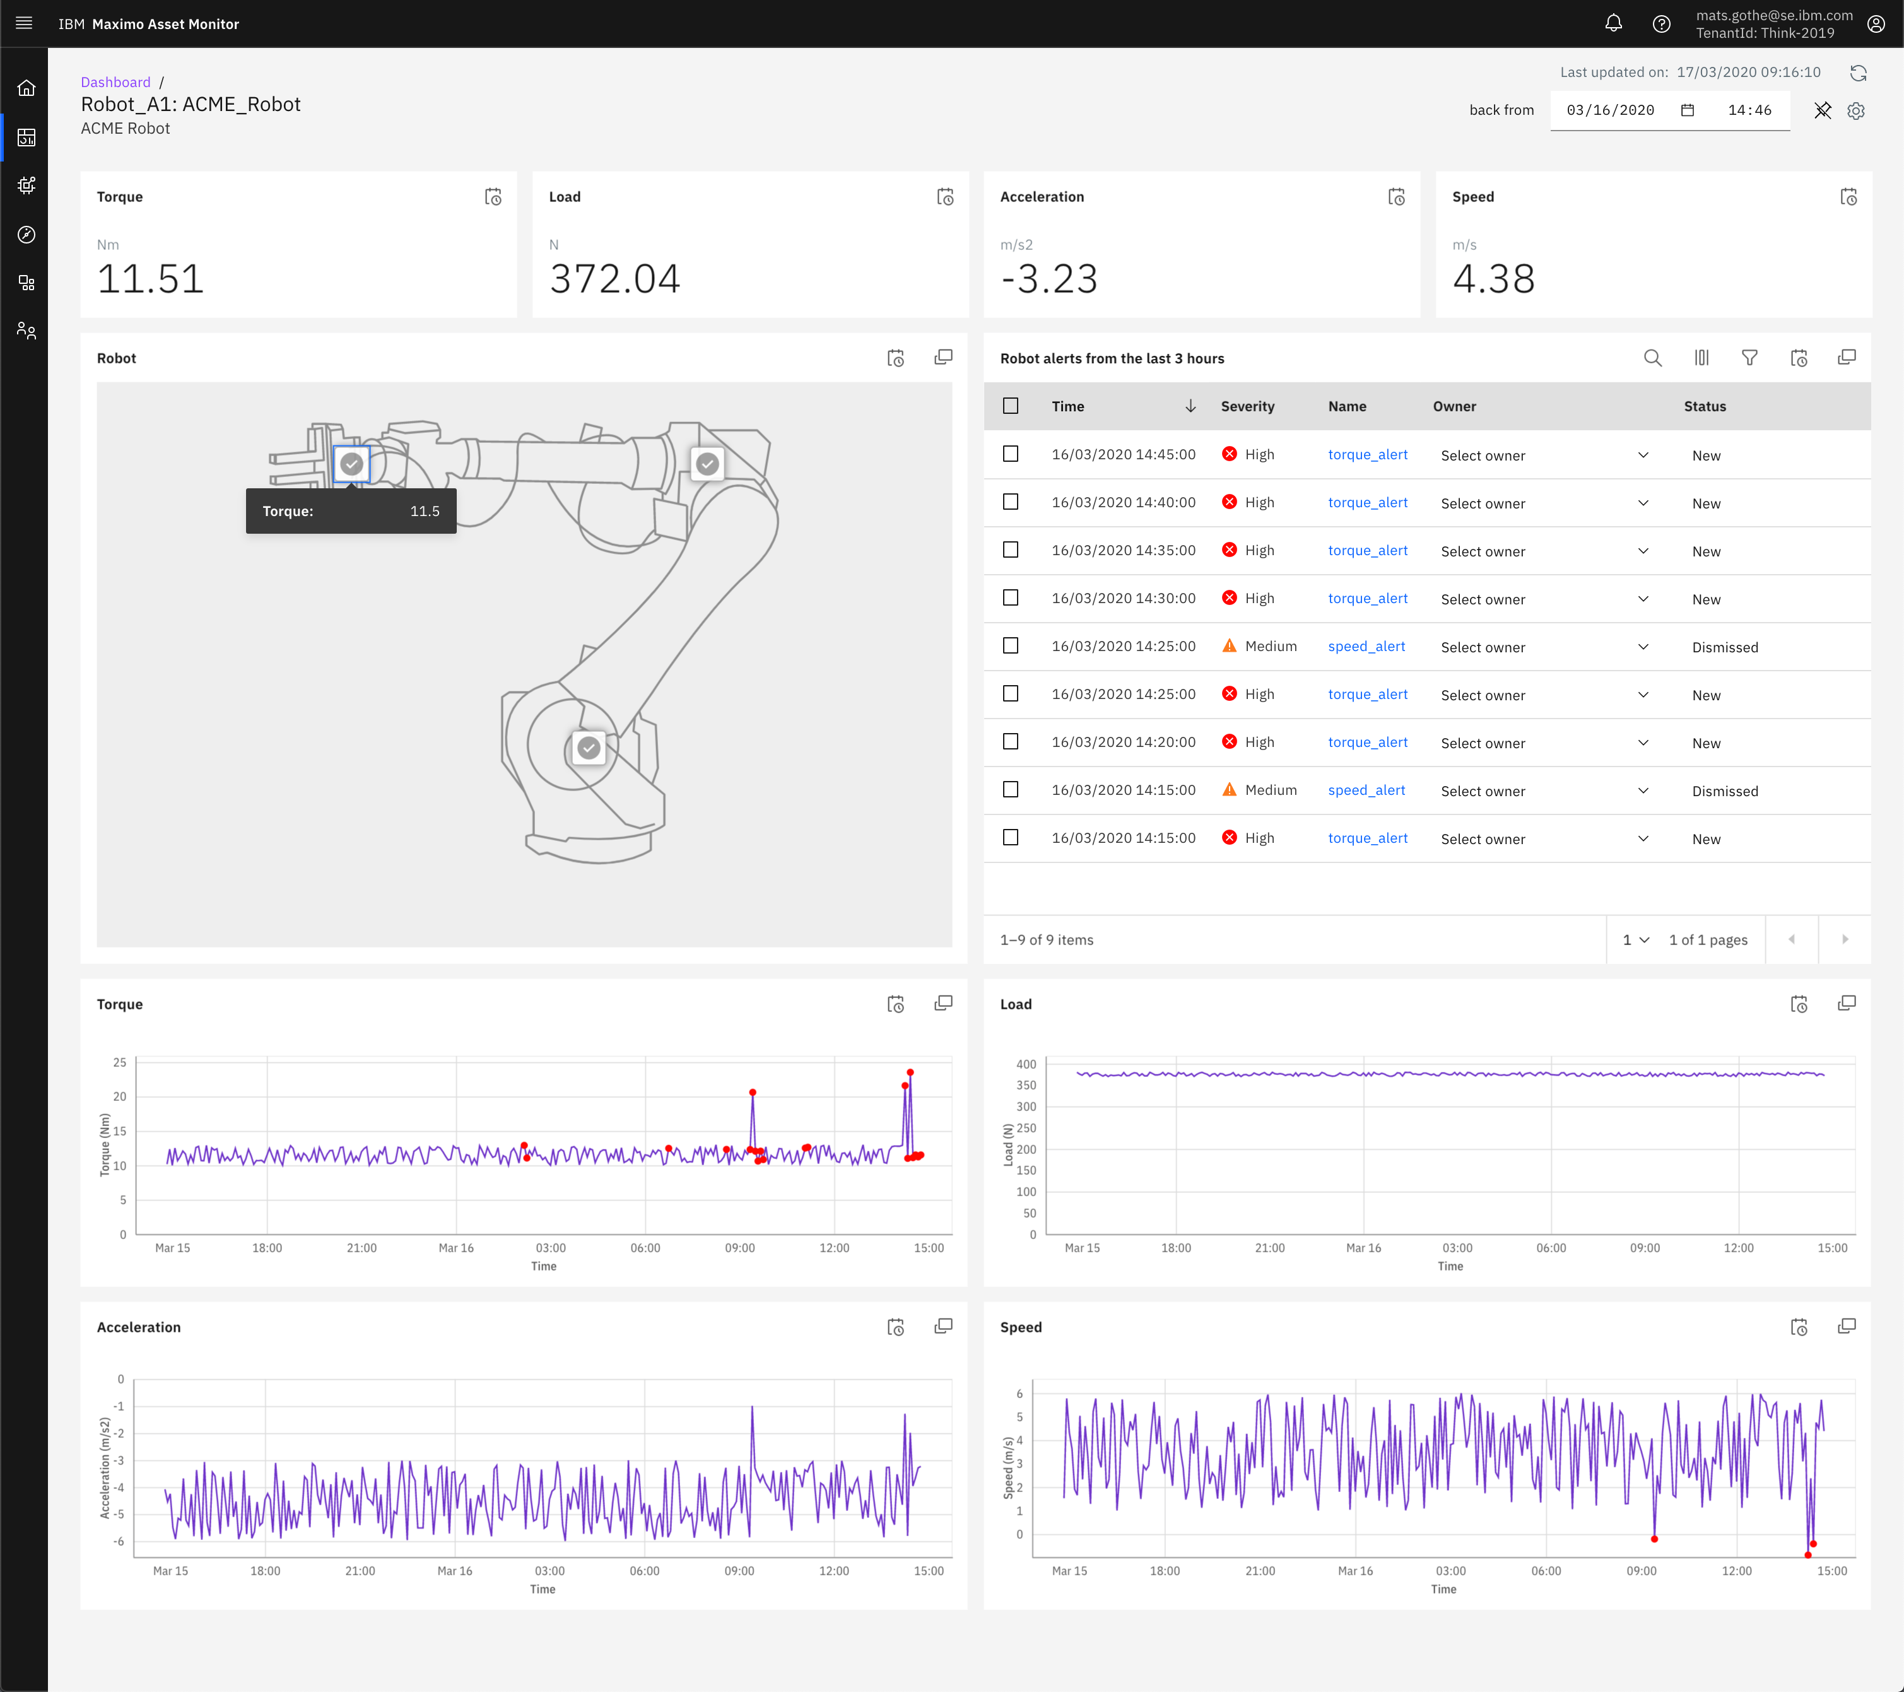The height and width of the screenshot is (1692, 1904).
Task: Check the 14:20:00 alert row
Action: pos(1011,742)
